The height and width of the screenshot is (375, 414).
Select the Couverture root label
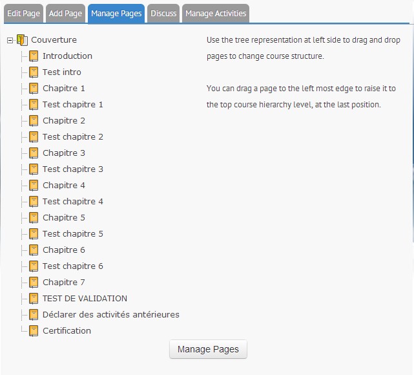click(x=54, y=40)
